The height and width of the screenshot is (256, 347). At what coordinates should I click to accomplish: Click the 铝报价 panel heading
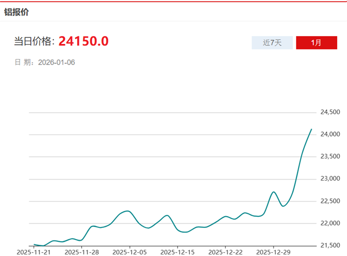17,12
